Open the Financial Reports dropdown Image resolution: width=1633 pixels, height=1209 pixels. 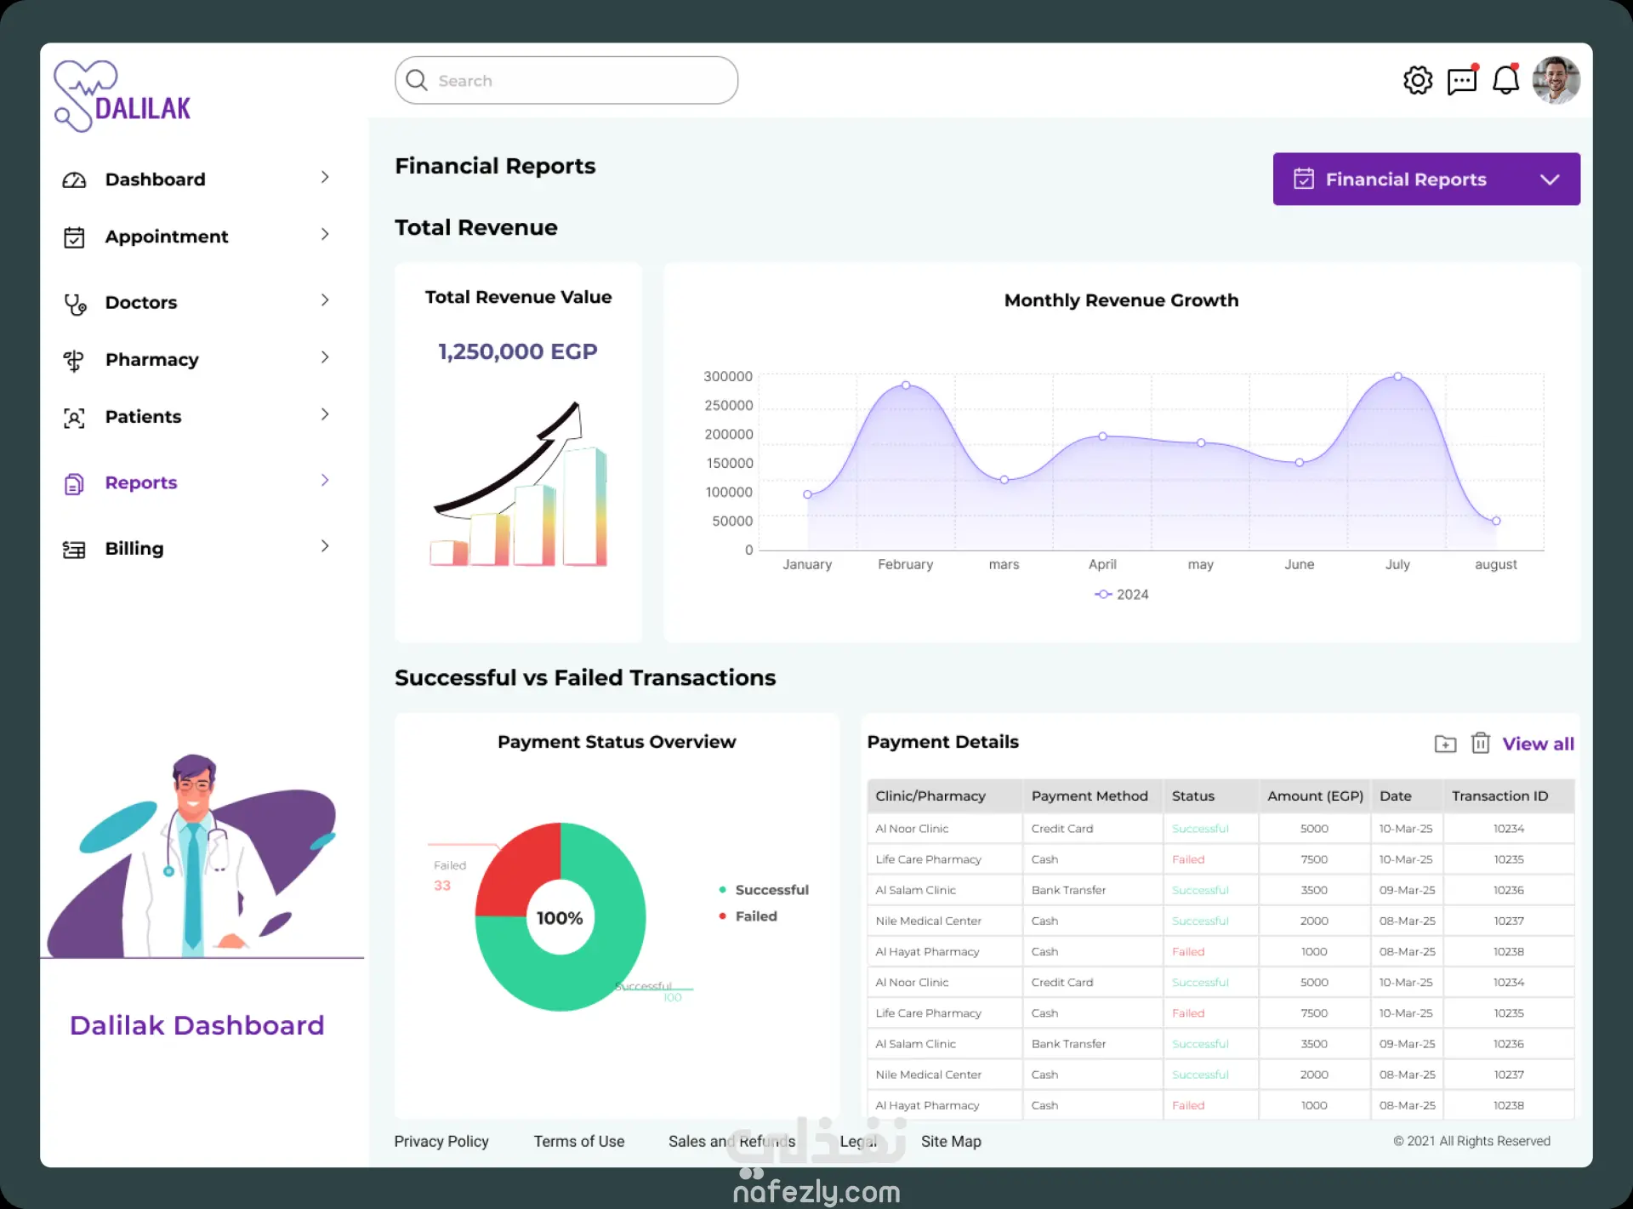coord(1425,180)
